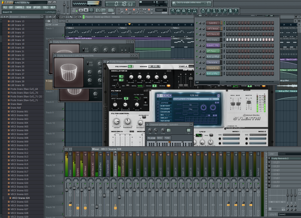This screenshot has width=301, height=218.
Task: Open the step sequencer shortcut icon
Action: [178, 11]
